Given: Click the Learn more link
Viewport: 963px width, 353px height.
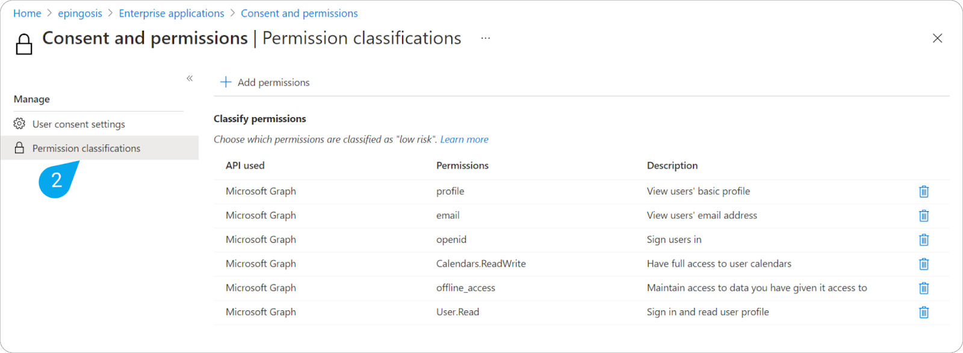Looking at the screenshot, I should click(x=464, y=140).
